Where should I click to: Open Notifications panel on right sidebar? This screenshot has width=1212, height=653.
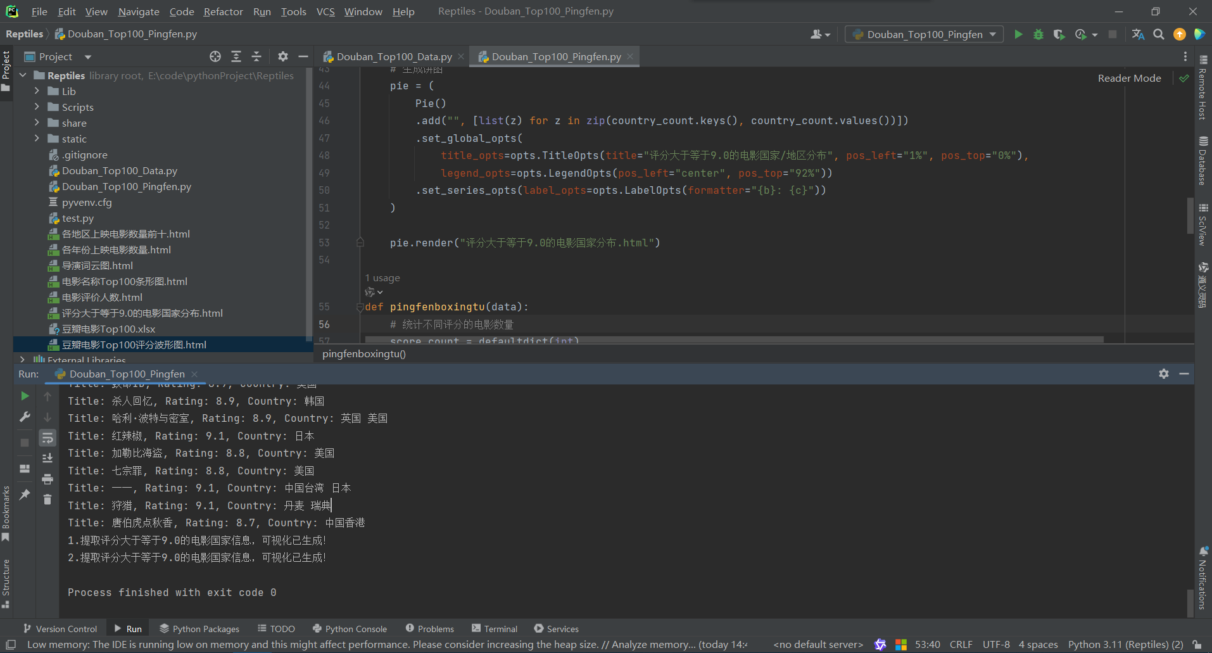click(x=1203, y=577)
